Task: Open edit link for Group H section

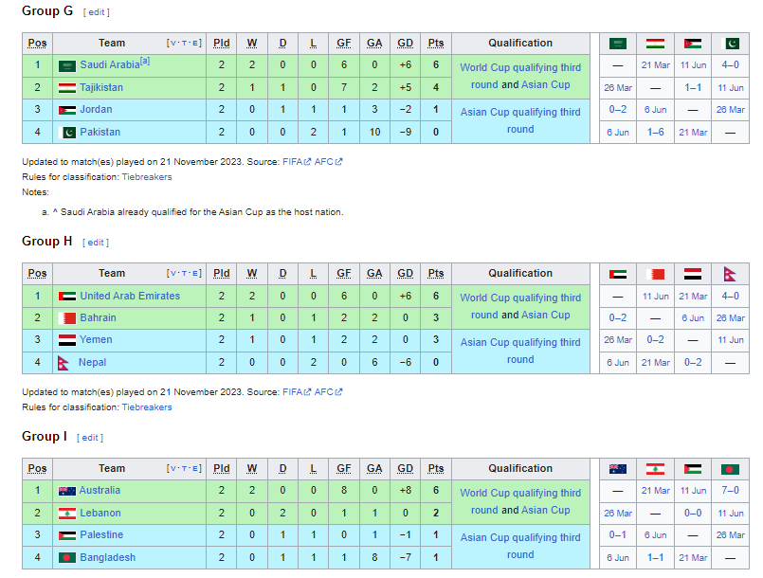Action: (96, 243)
